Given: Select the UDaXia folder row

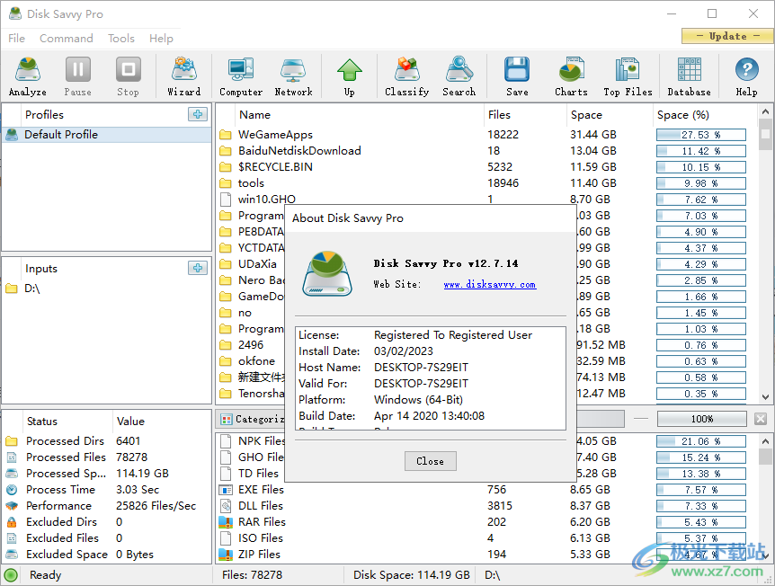Looking at the screenshot, I should coord(486,264).
